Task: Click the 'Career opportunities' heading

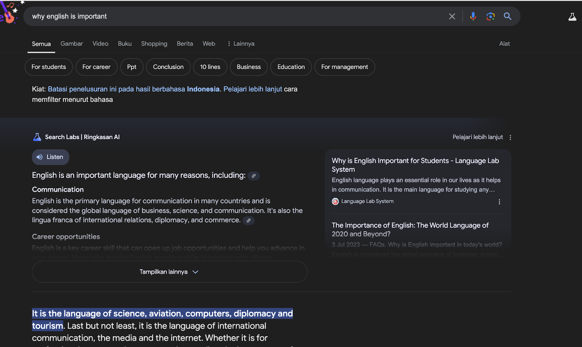Action: 66,237
